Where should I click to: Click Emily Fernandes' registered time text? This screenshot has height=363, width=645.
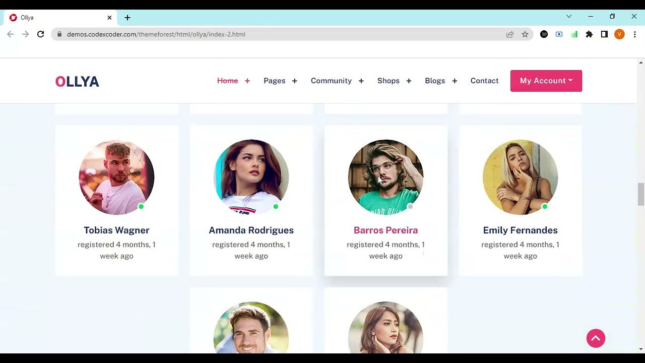[520, 250]
